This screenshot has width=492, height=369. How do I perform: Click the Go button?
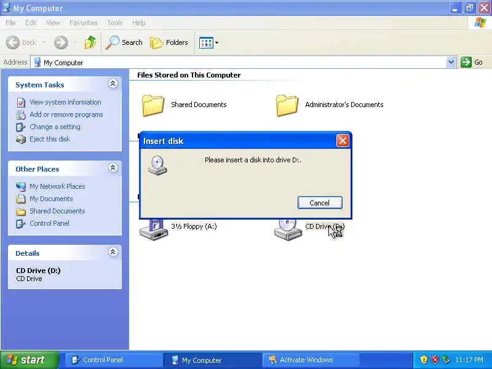[x=472, y=62]
